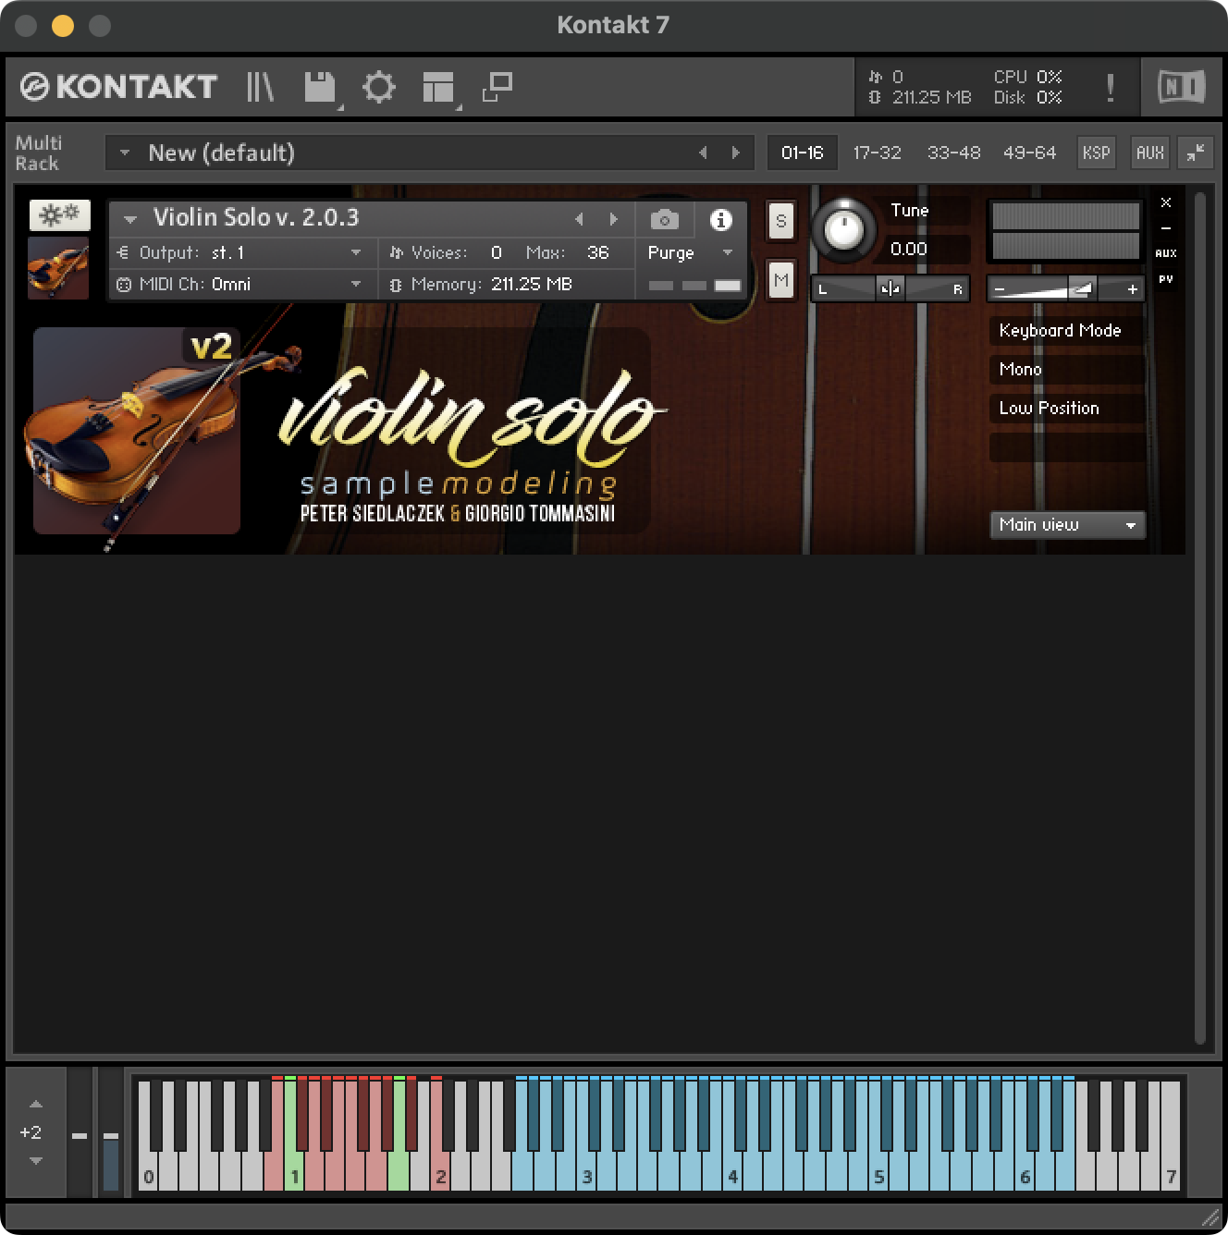Click the rack vertical scrollbar

(1200, 617)
